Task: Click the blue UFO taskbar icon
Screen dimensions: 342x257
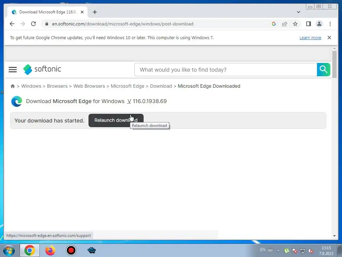Action: pos(92,250)
